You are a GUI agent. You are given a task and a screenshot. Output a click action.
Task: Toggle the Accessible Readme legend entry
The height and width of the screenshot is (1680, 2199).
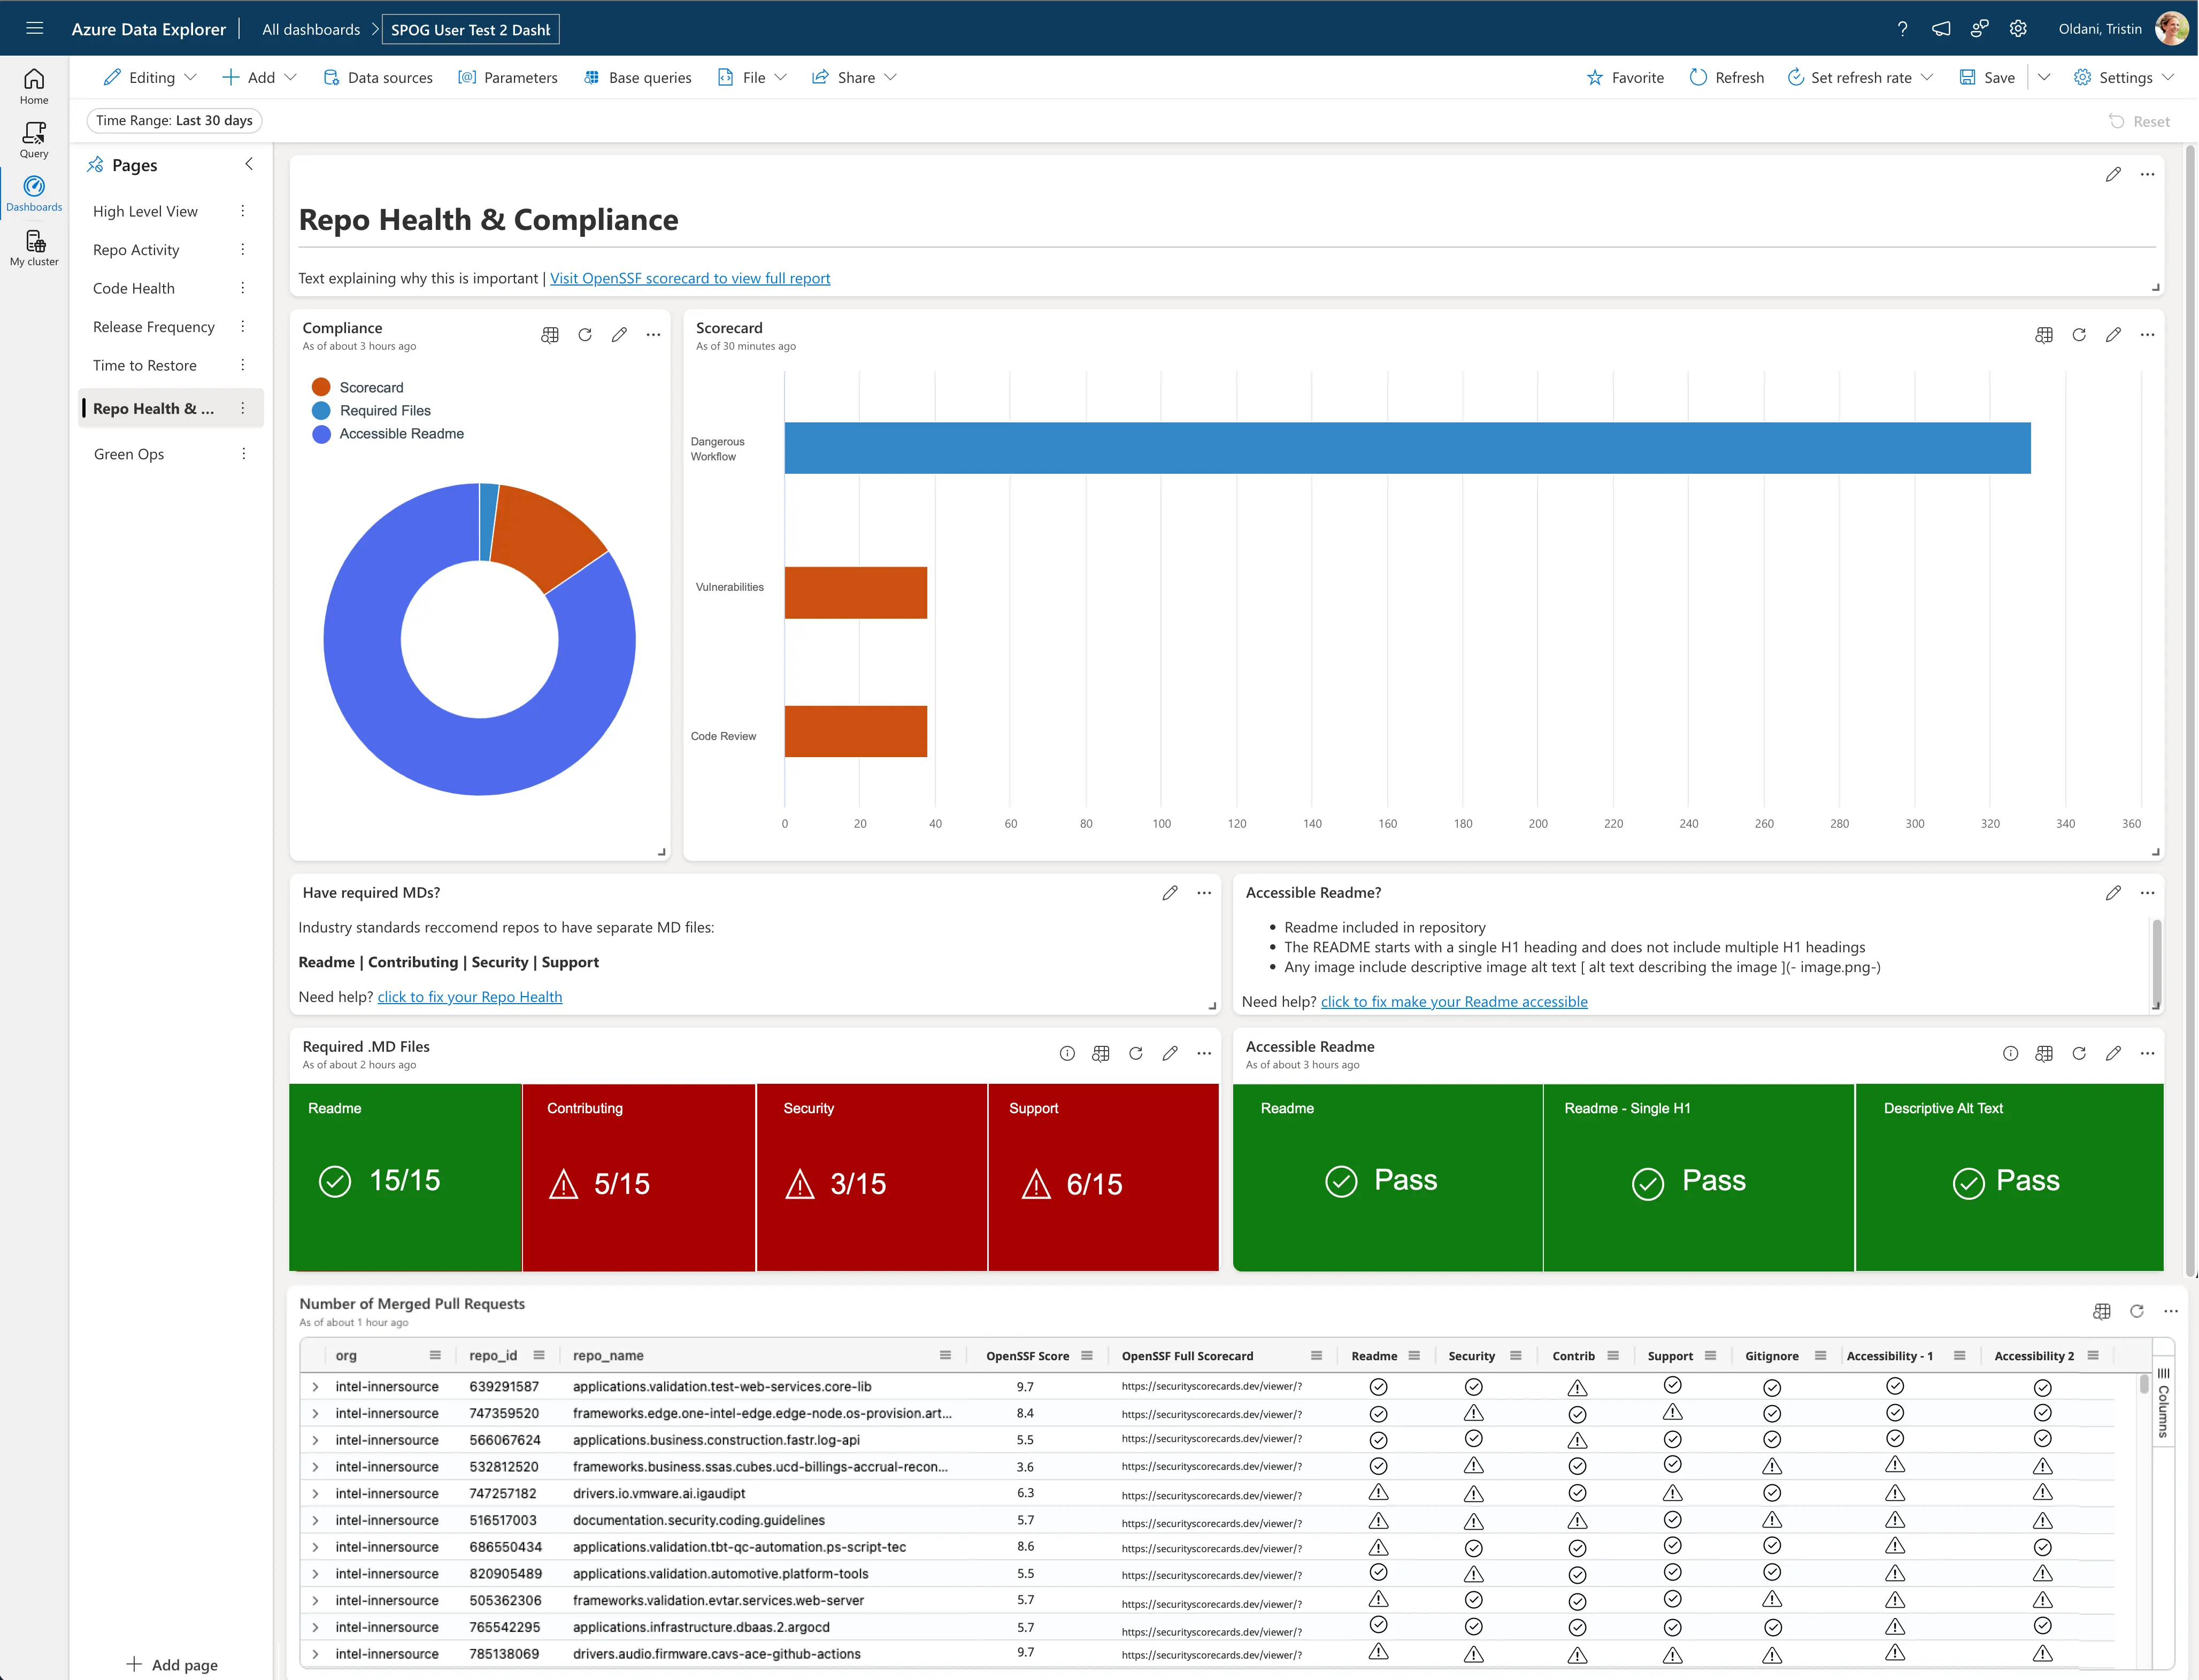coord(401,433)
